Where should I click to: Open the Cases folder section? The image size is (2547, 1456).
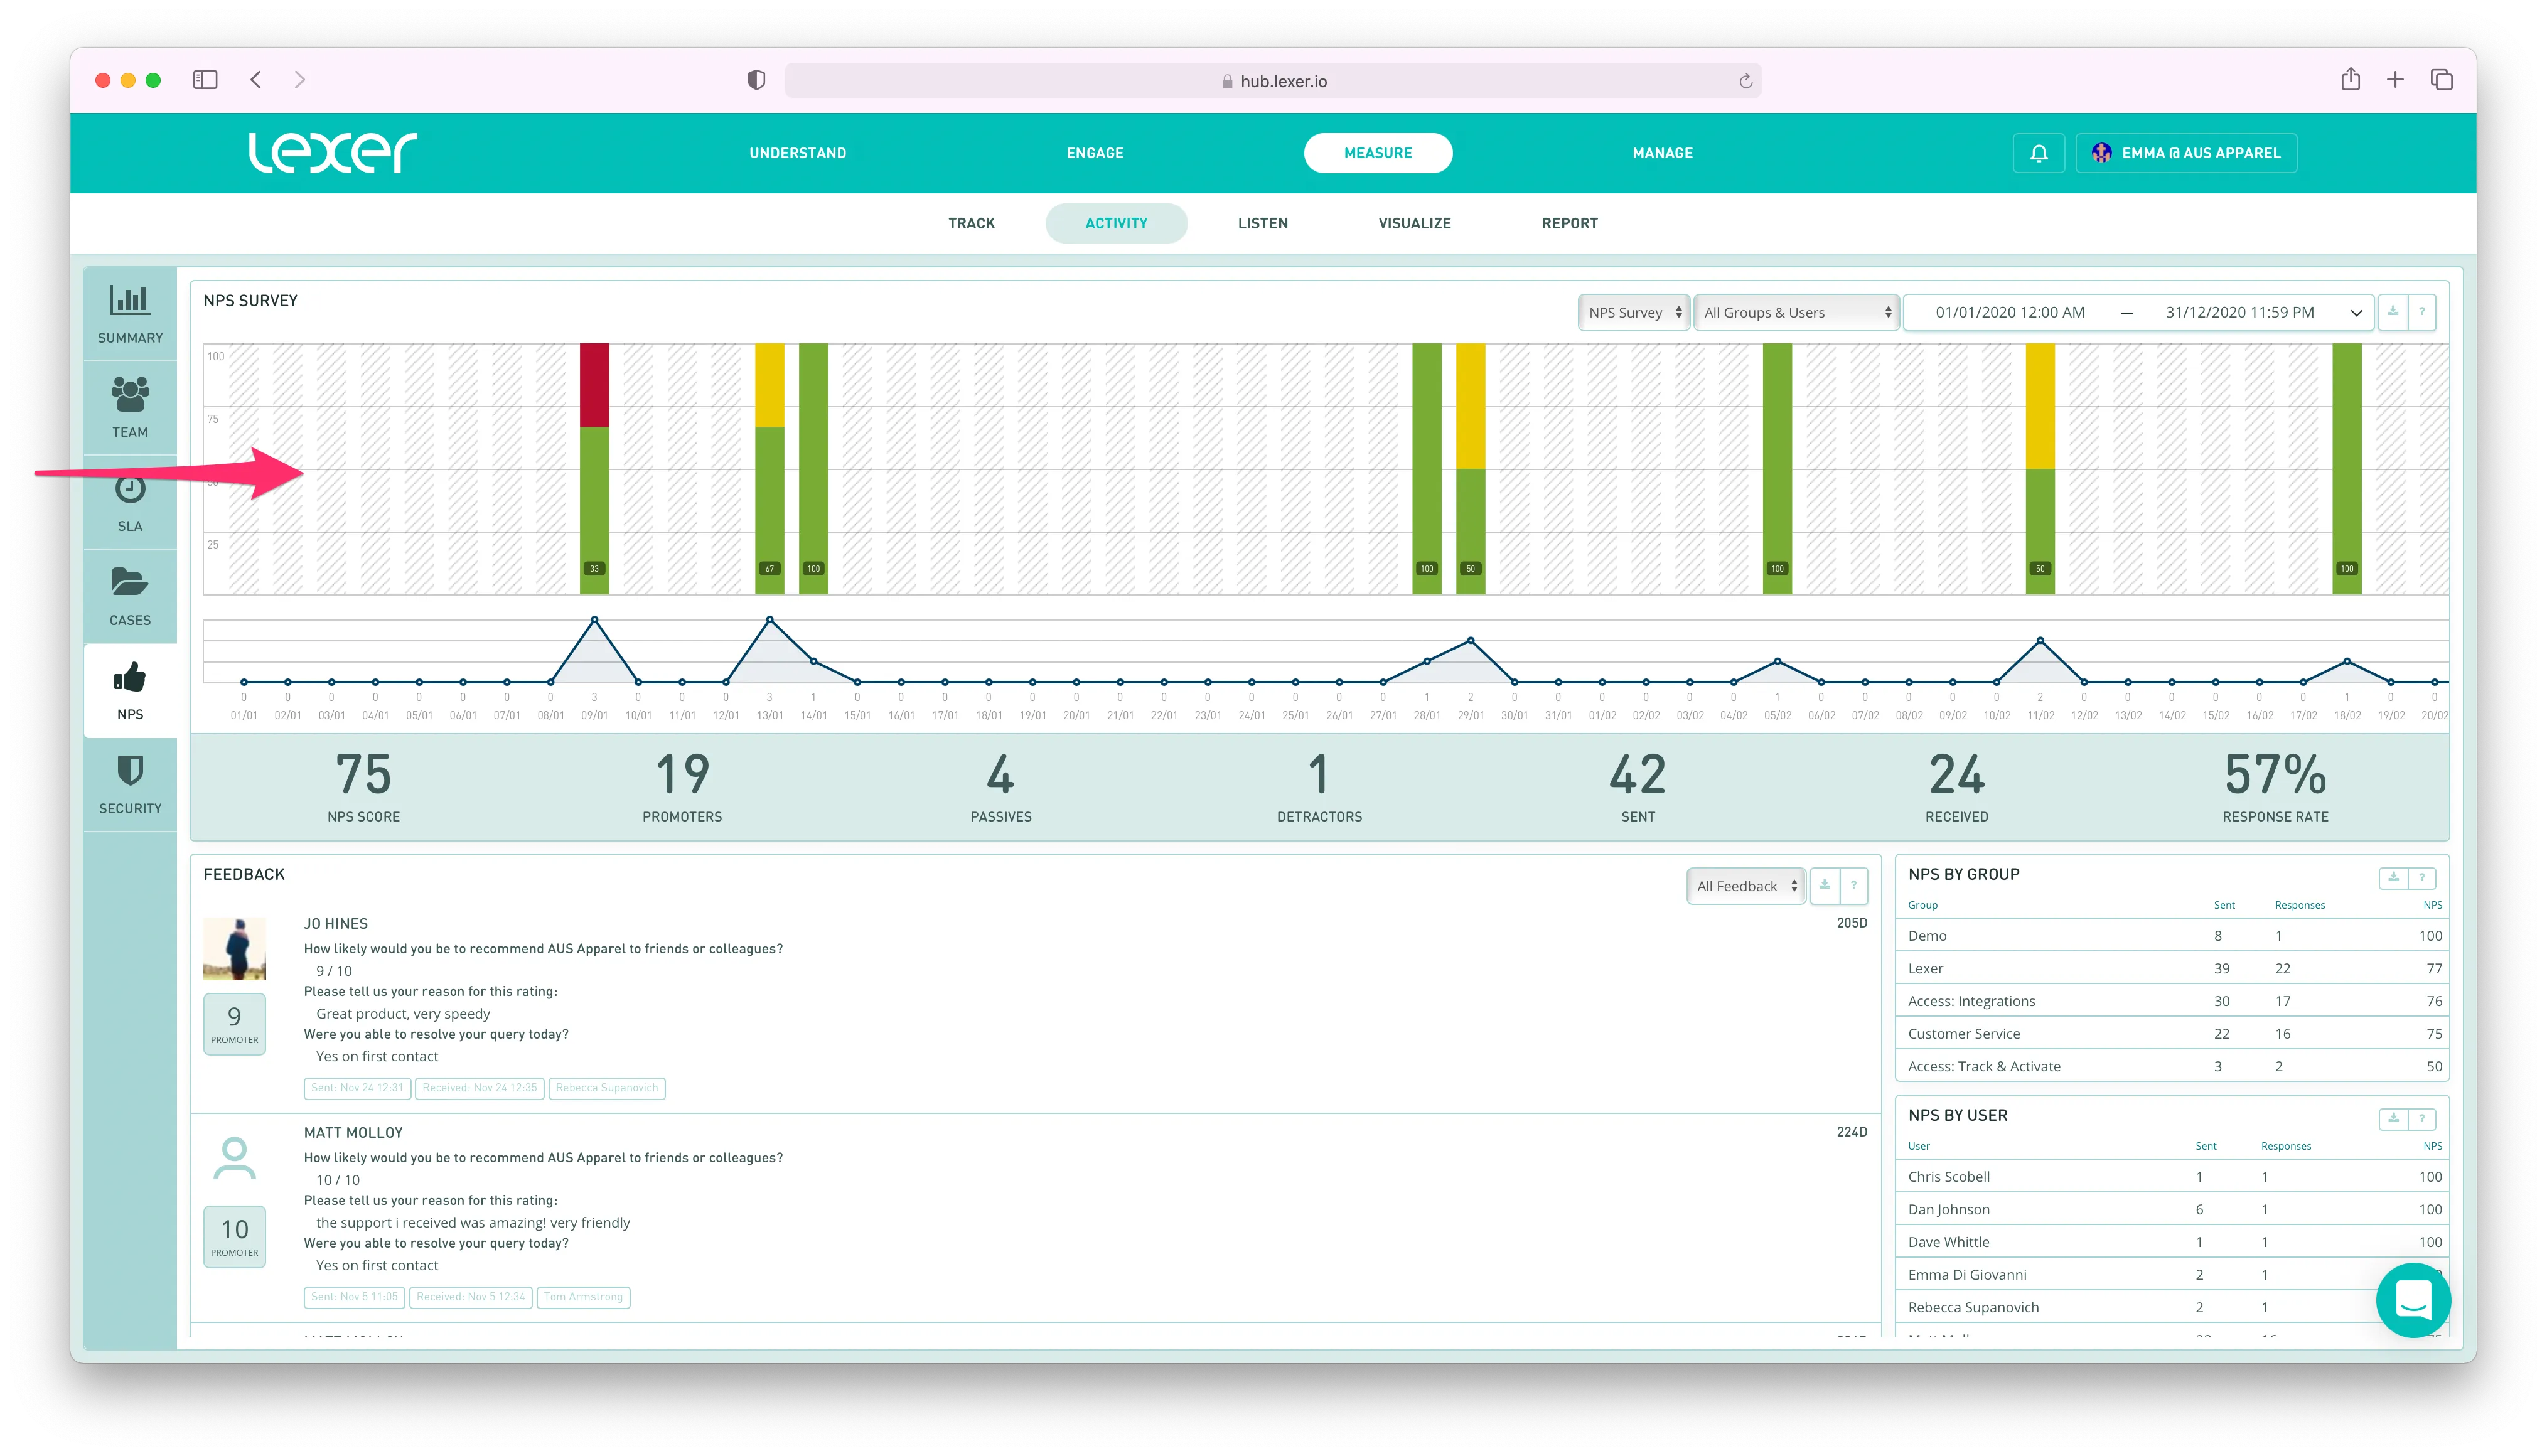[x=130, y=596]
